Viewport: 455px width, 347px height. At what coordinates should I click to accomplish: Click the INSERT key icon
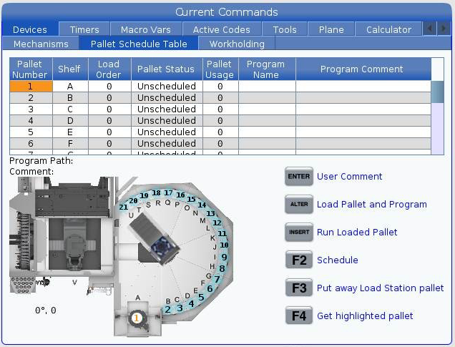pos(298,232)
